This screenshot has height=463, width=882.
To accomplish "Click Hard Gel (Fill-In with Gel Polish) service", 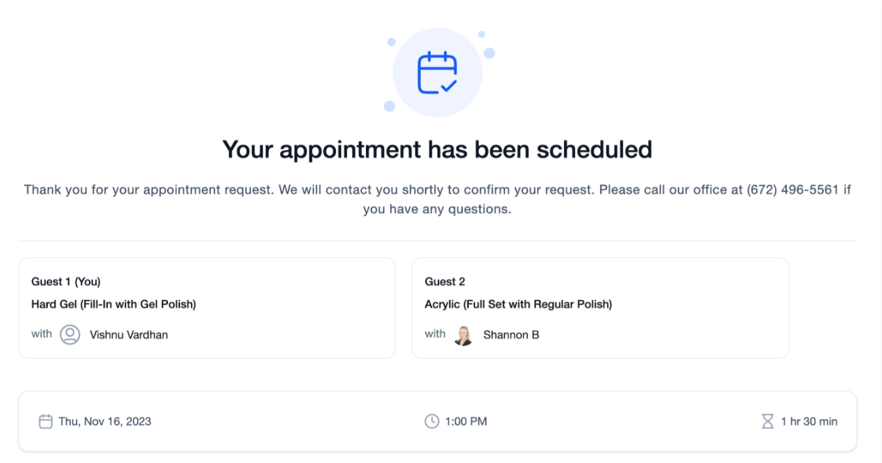I will coord(114,304).
